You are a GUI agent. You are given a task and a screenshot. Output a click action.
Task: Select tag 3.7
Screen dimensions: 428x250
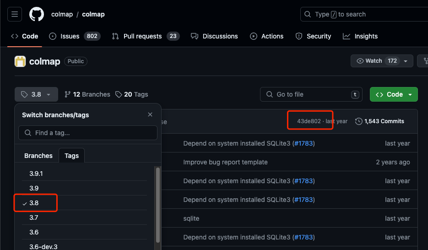(x=84, y=217)
